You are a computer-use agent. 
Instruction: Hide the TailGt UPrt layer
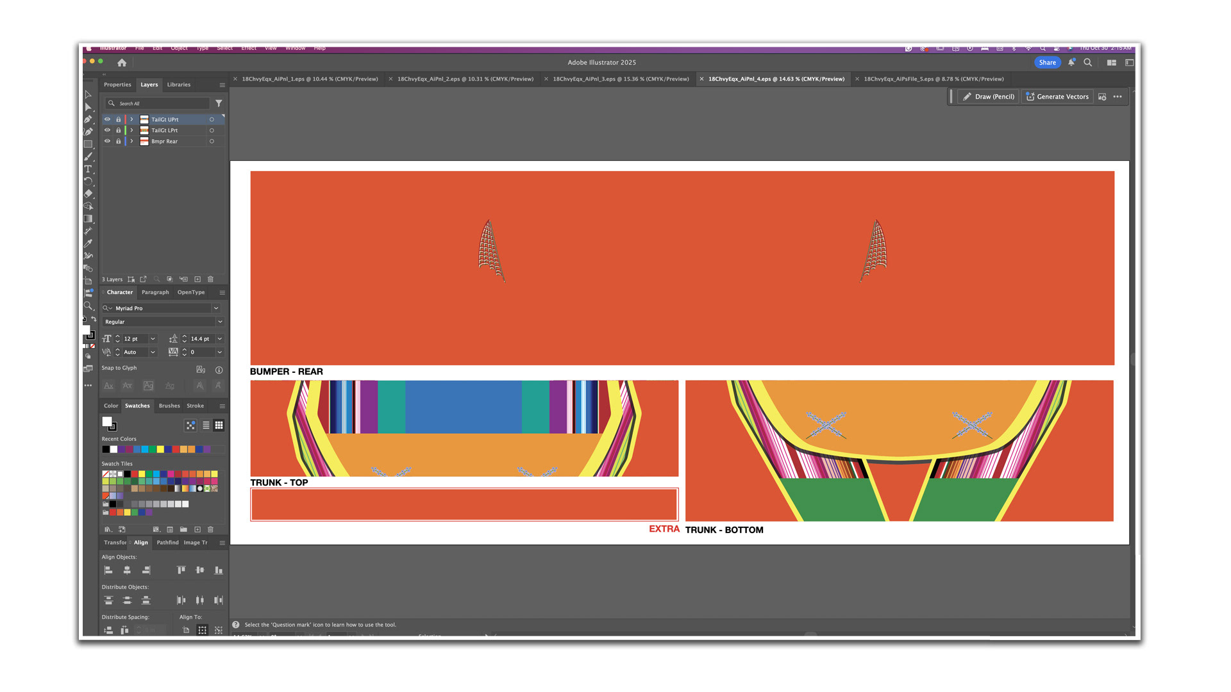coord(107,119)
